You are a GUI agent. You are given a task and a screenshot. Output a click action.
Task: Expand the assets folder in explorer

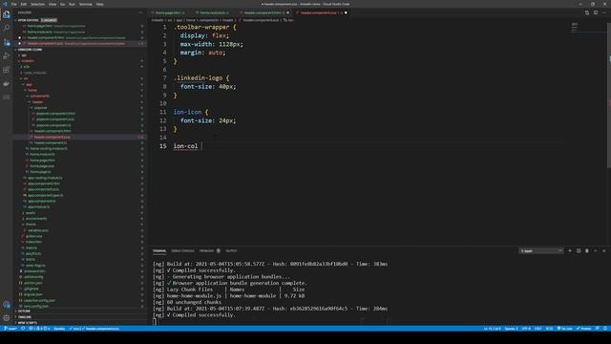click(30, 213)
